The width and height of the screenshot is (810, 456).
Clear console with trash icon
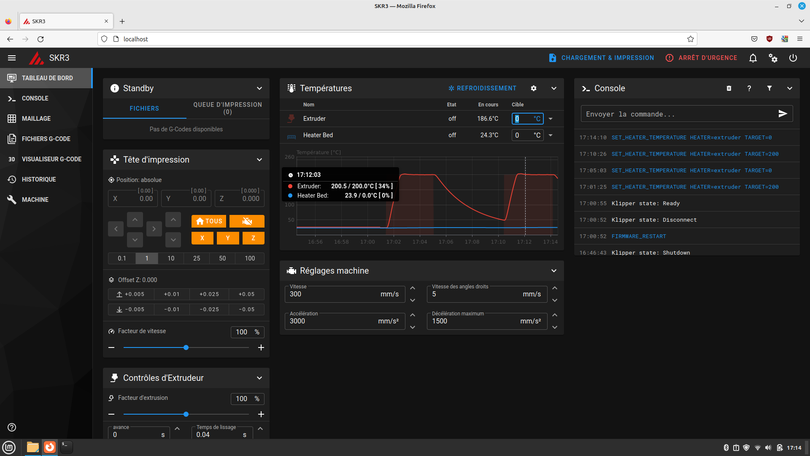tap(729, 88)
